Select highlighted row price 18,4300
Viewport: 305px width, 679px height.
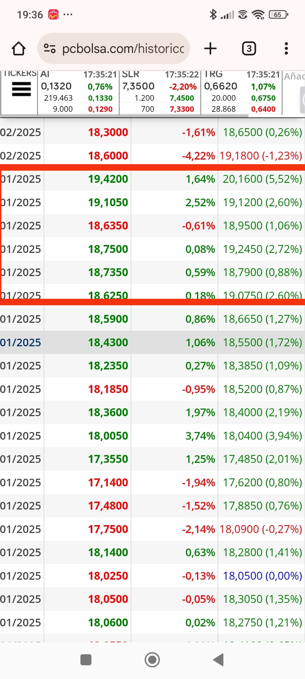pyautogui.click(x=108, y=343)
